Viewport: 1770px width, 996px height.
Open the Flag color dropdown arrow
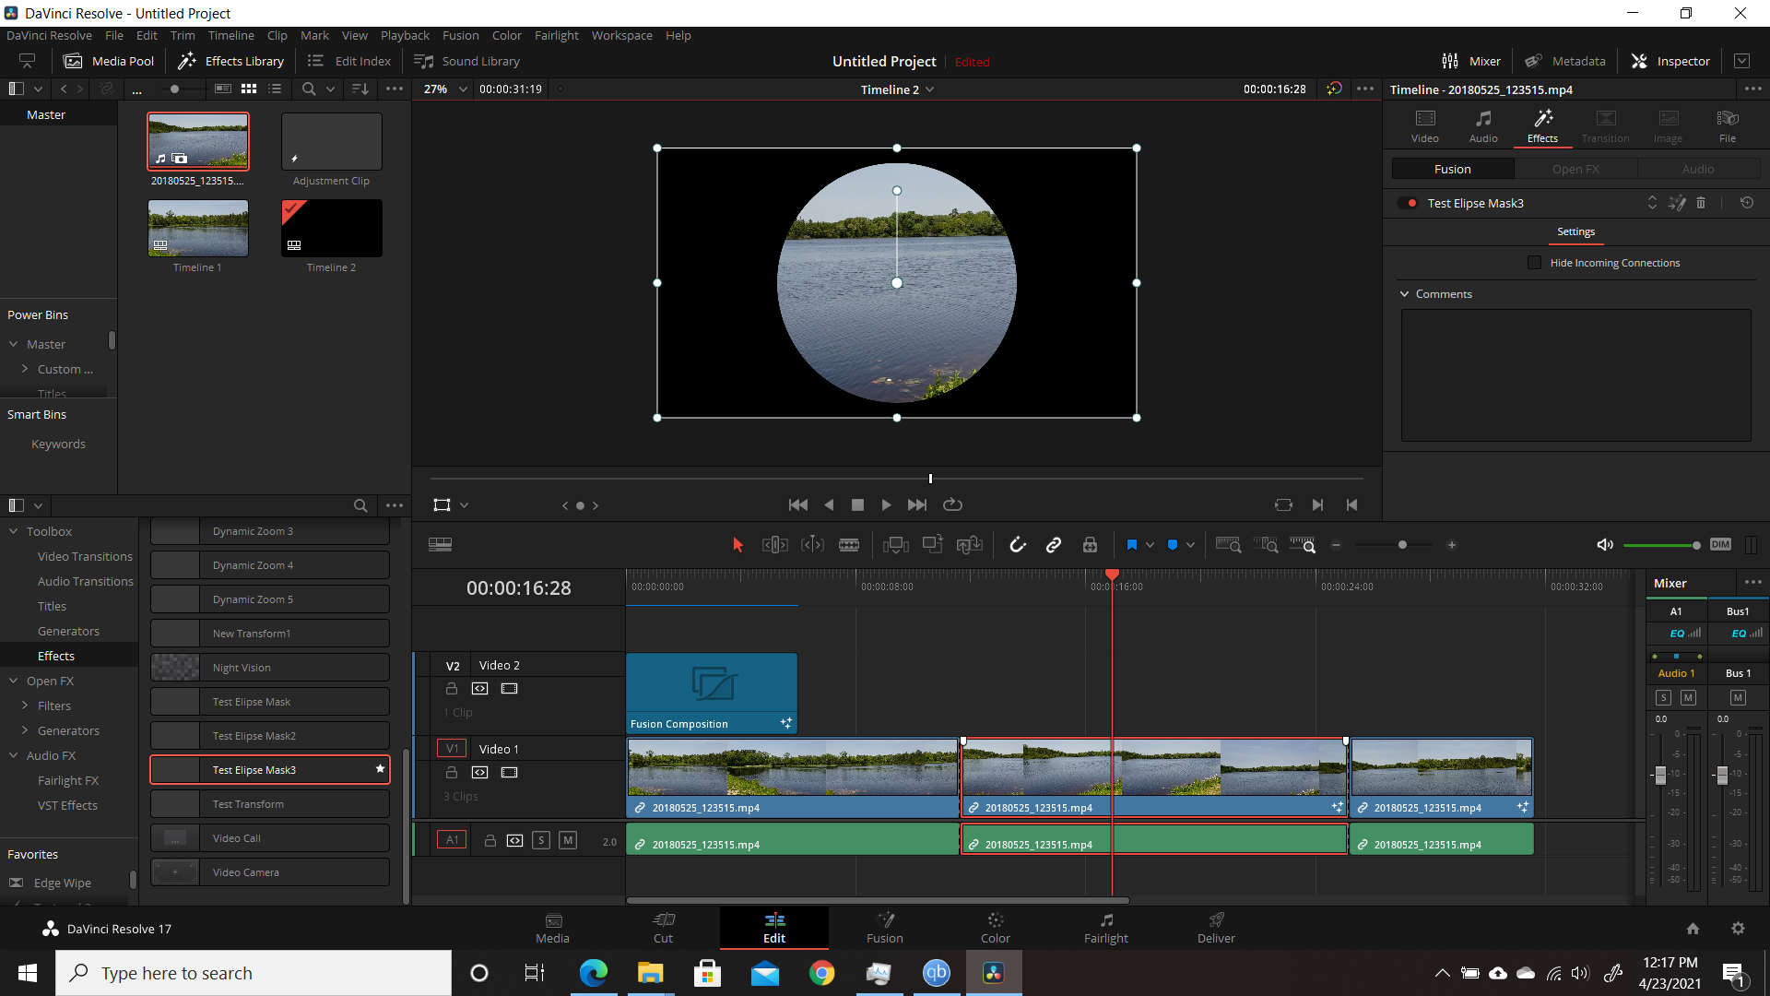(1150, 545)
